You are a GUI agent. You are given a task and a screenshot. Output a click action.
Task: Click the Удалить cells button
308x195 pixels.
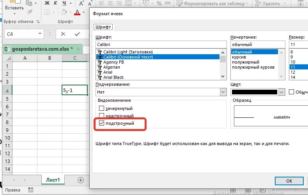tap(268, 4)
